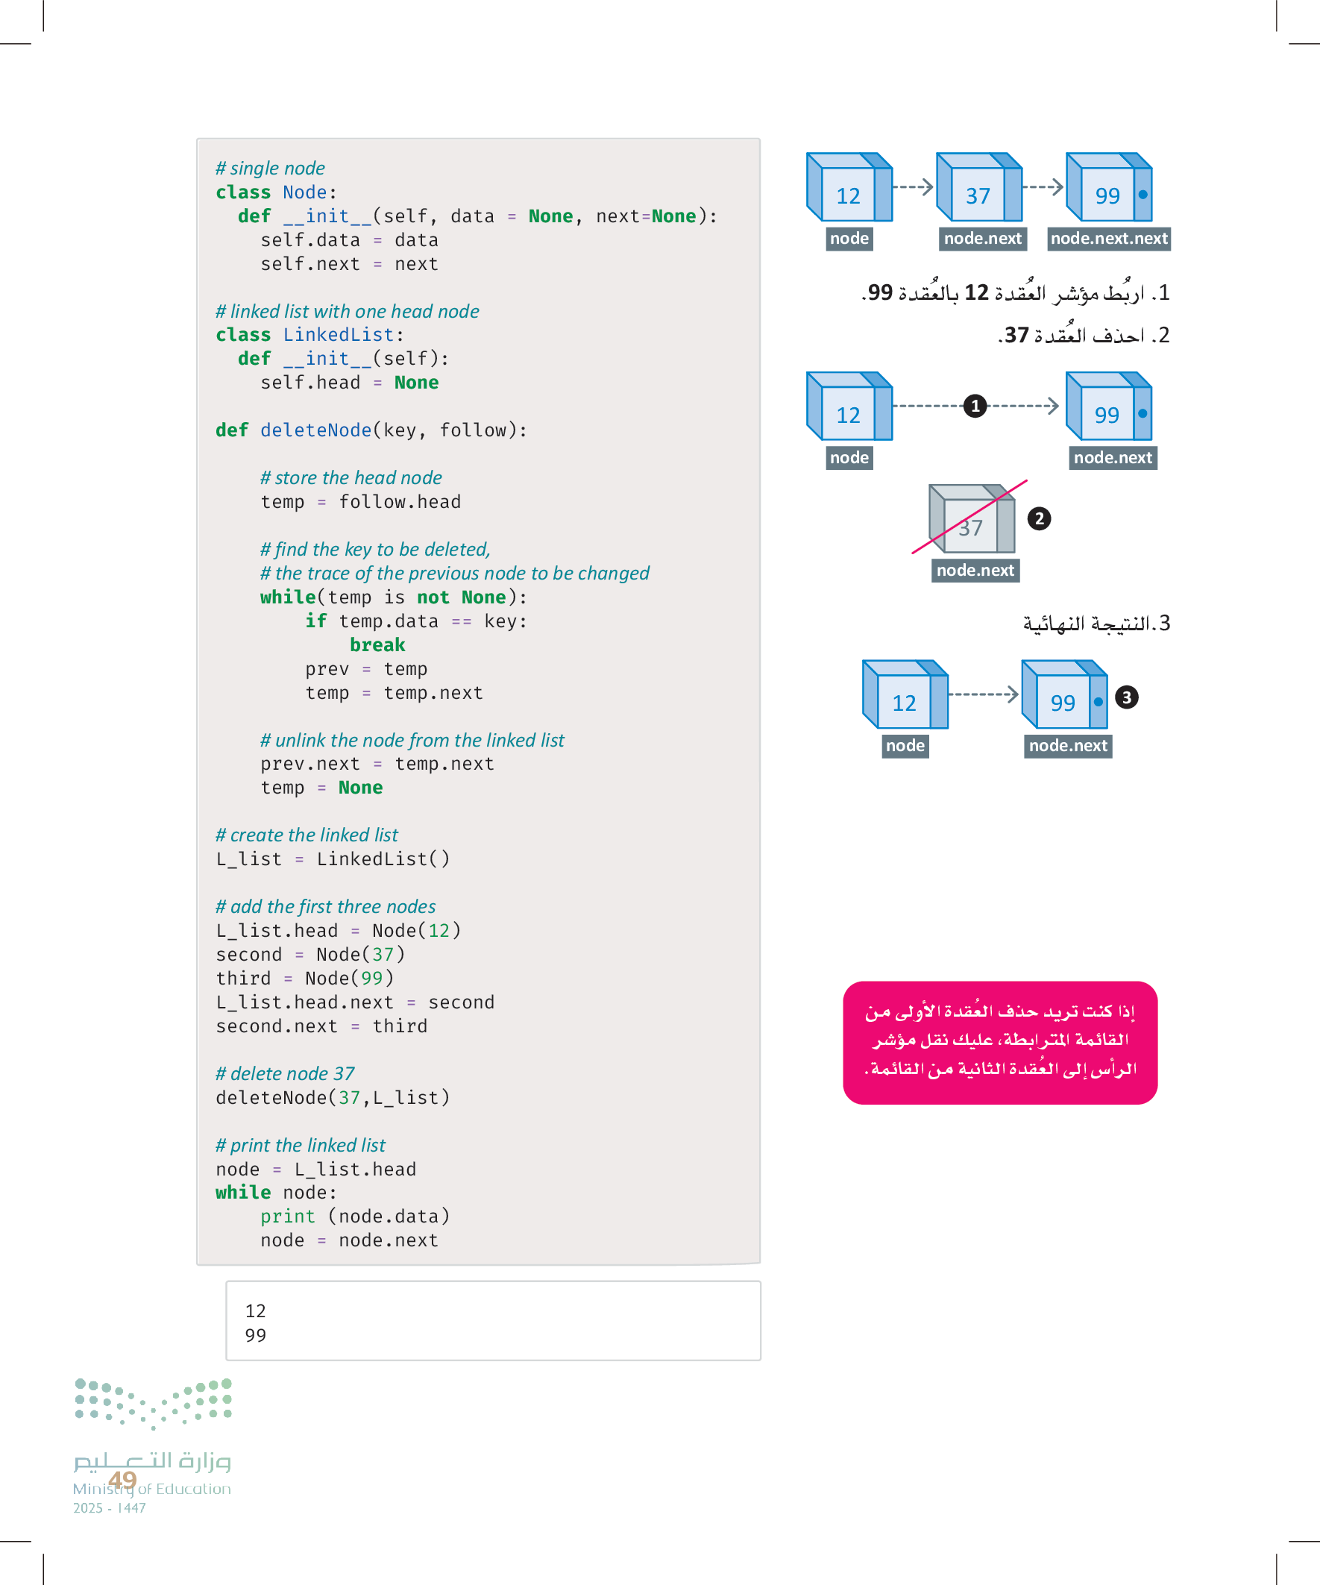1320x1585 pixels.
Task: Click the node.next.next label
Action: pos(1108,239)
